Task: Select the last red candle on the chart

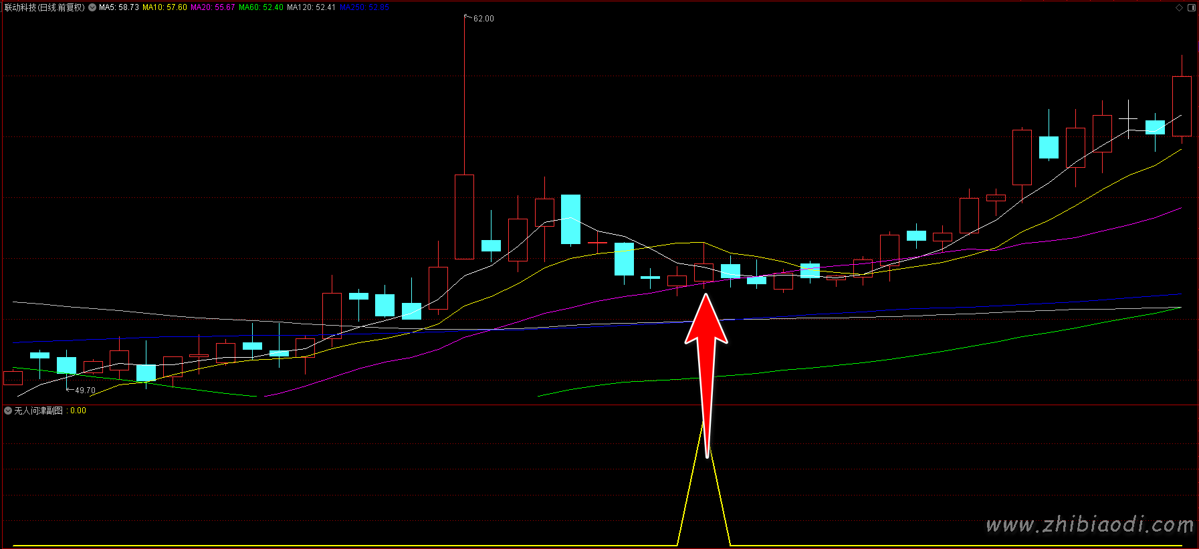Action: (1182, 106)
